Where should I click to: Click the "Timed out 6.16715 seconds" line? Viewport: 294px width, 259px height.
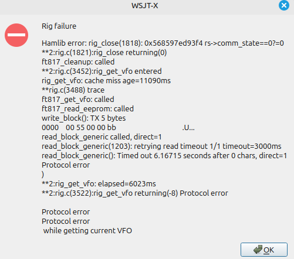click(164, 156)
